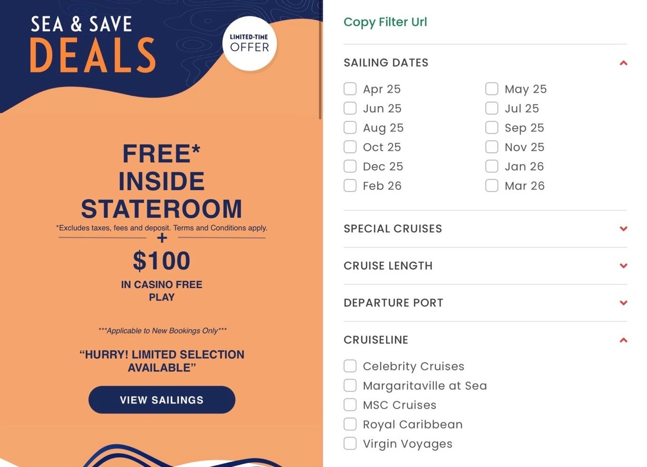Expand the Cruise Length filter

point(623,266)
